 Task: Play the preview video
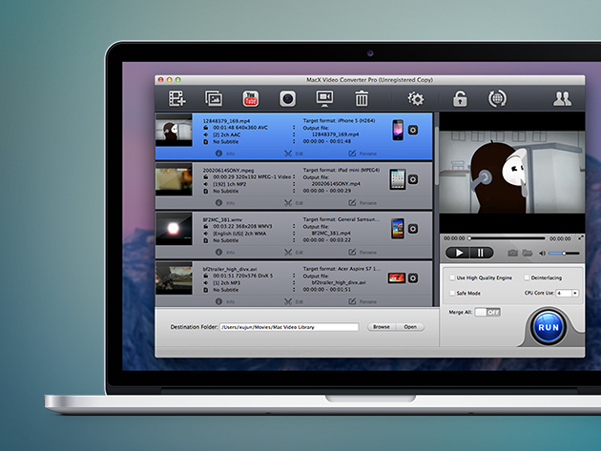click(x=458, y=253)
